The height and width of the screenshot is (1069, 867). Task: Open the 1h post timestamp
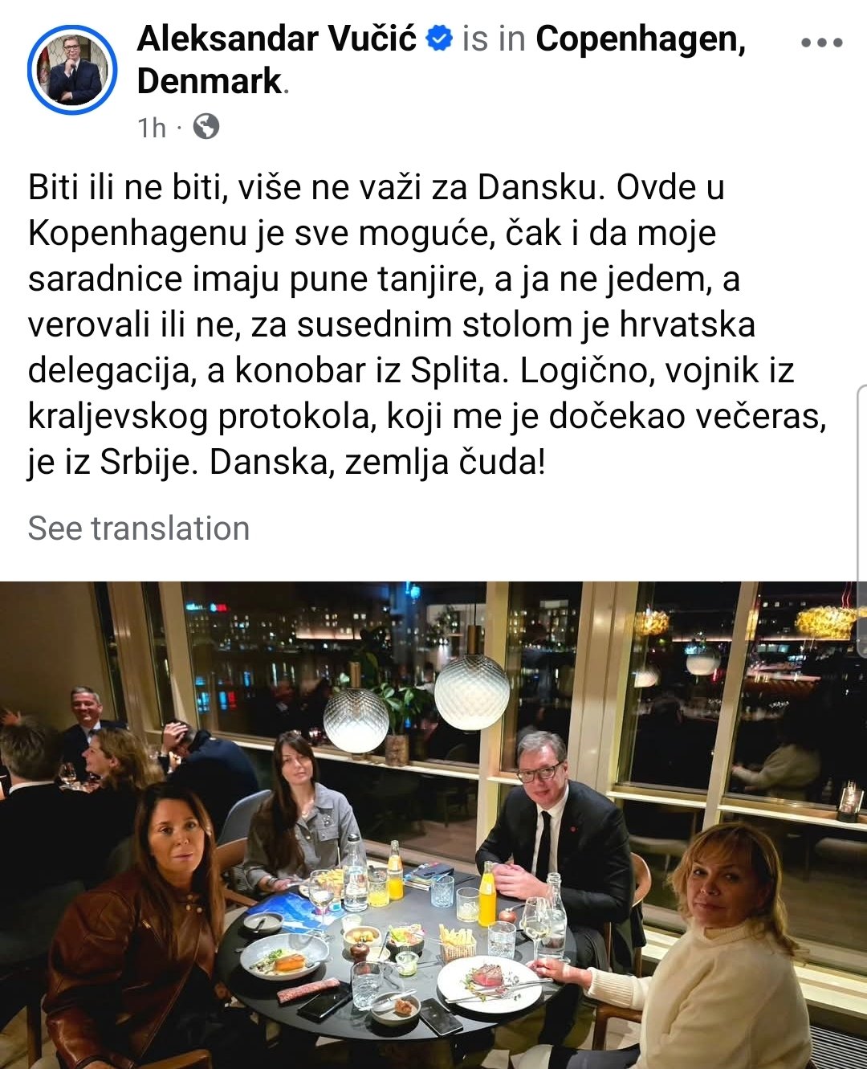(151, 128)
